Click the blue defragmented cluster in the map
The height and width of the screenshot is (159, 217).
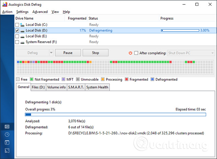click(18, 62)
